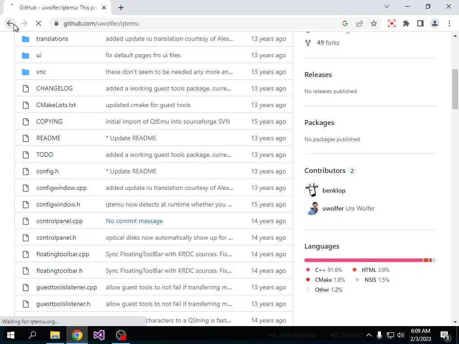Share this page via the share icon

(x=359, y=23)
